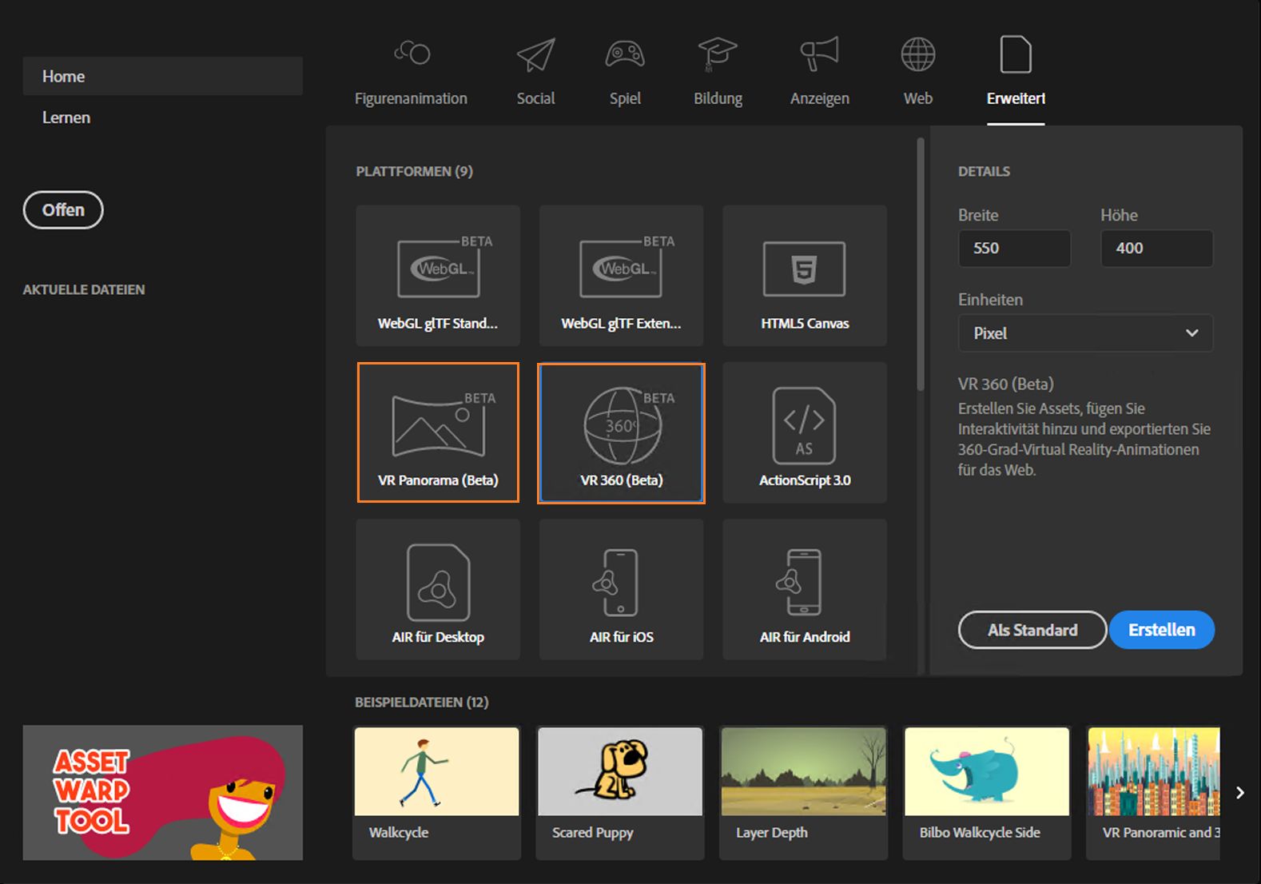Open the Asset Warp Tool banner

tap(163, 793)
